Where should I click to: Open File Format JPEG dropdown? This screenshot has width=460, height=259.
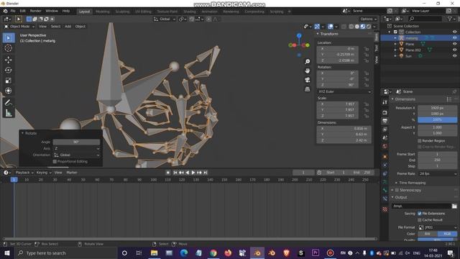[438, 227]
